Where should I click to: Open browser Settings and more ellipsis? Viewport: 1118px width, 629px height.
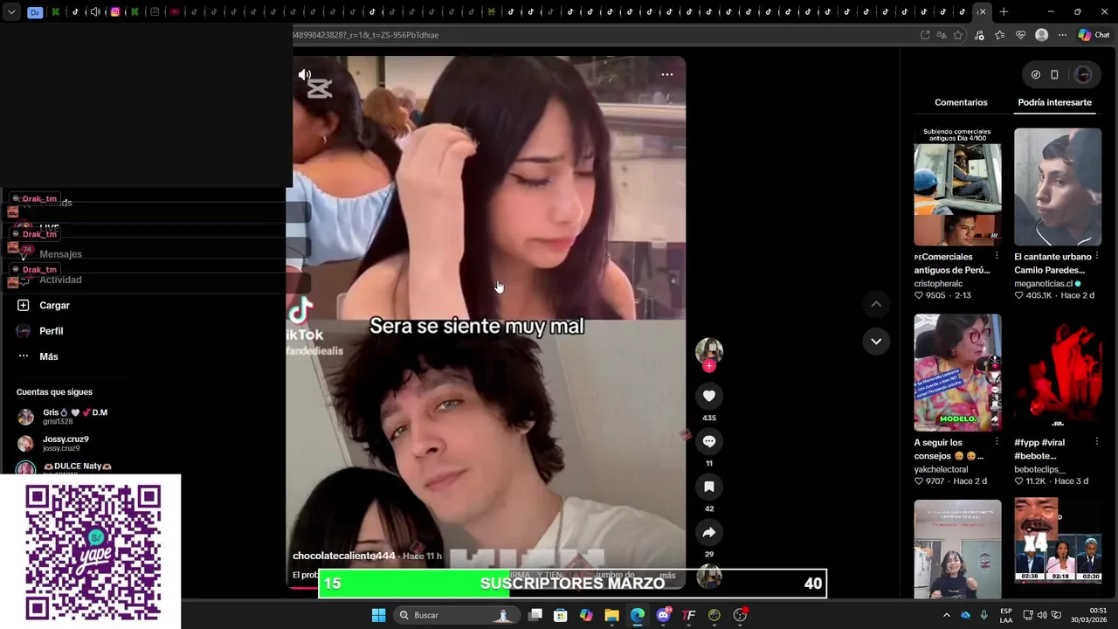coord(1062,35)
